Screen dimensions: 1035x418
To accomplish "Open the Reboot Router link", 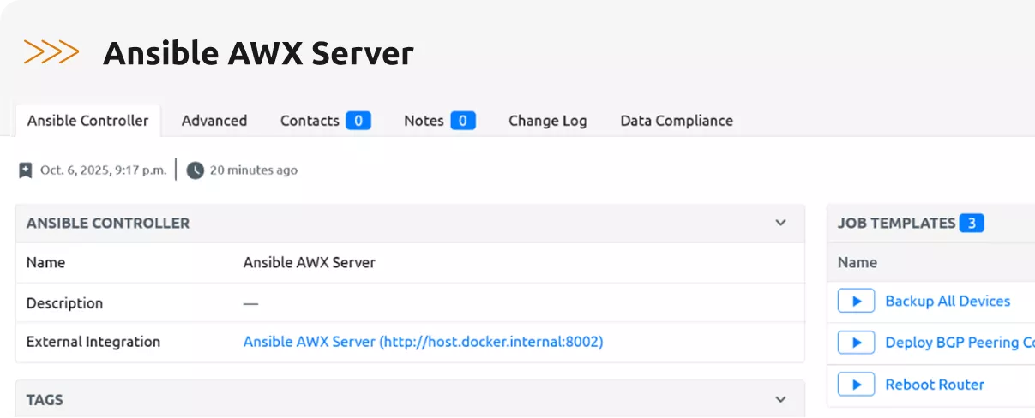I will point(935,385).
